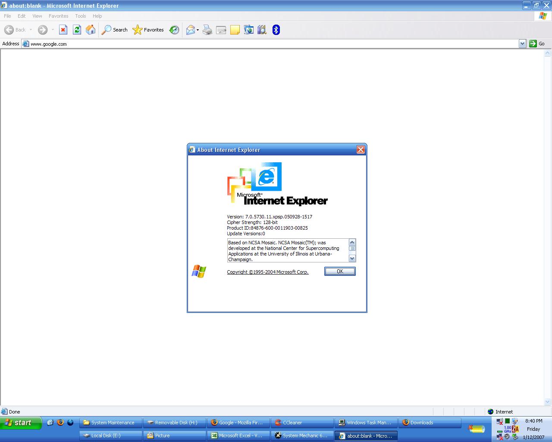
Task: Click the Product ID text line
Action: [267, 228]
